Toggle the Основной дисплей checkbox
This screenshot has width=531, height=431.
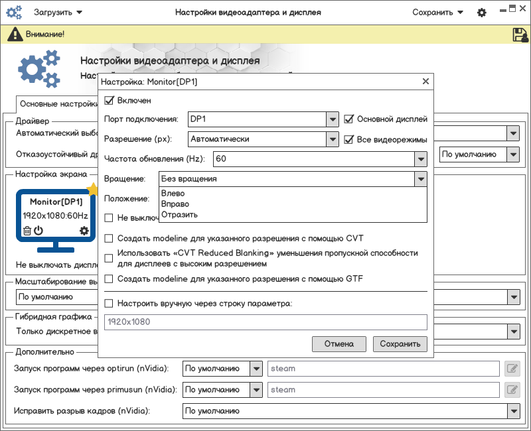[349, 119]
